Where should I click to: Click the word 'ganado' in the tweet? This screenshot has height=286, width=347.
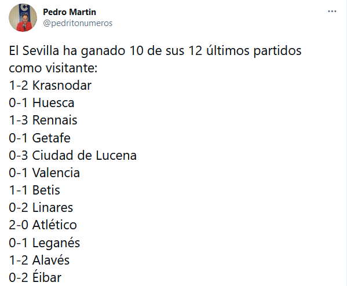click(103, 52)
